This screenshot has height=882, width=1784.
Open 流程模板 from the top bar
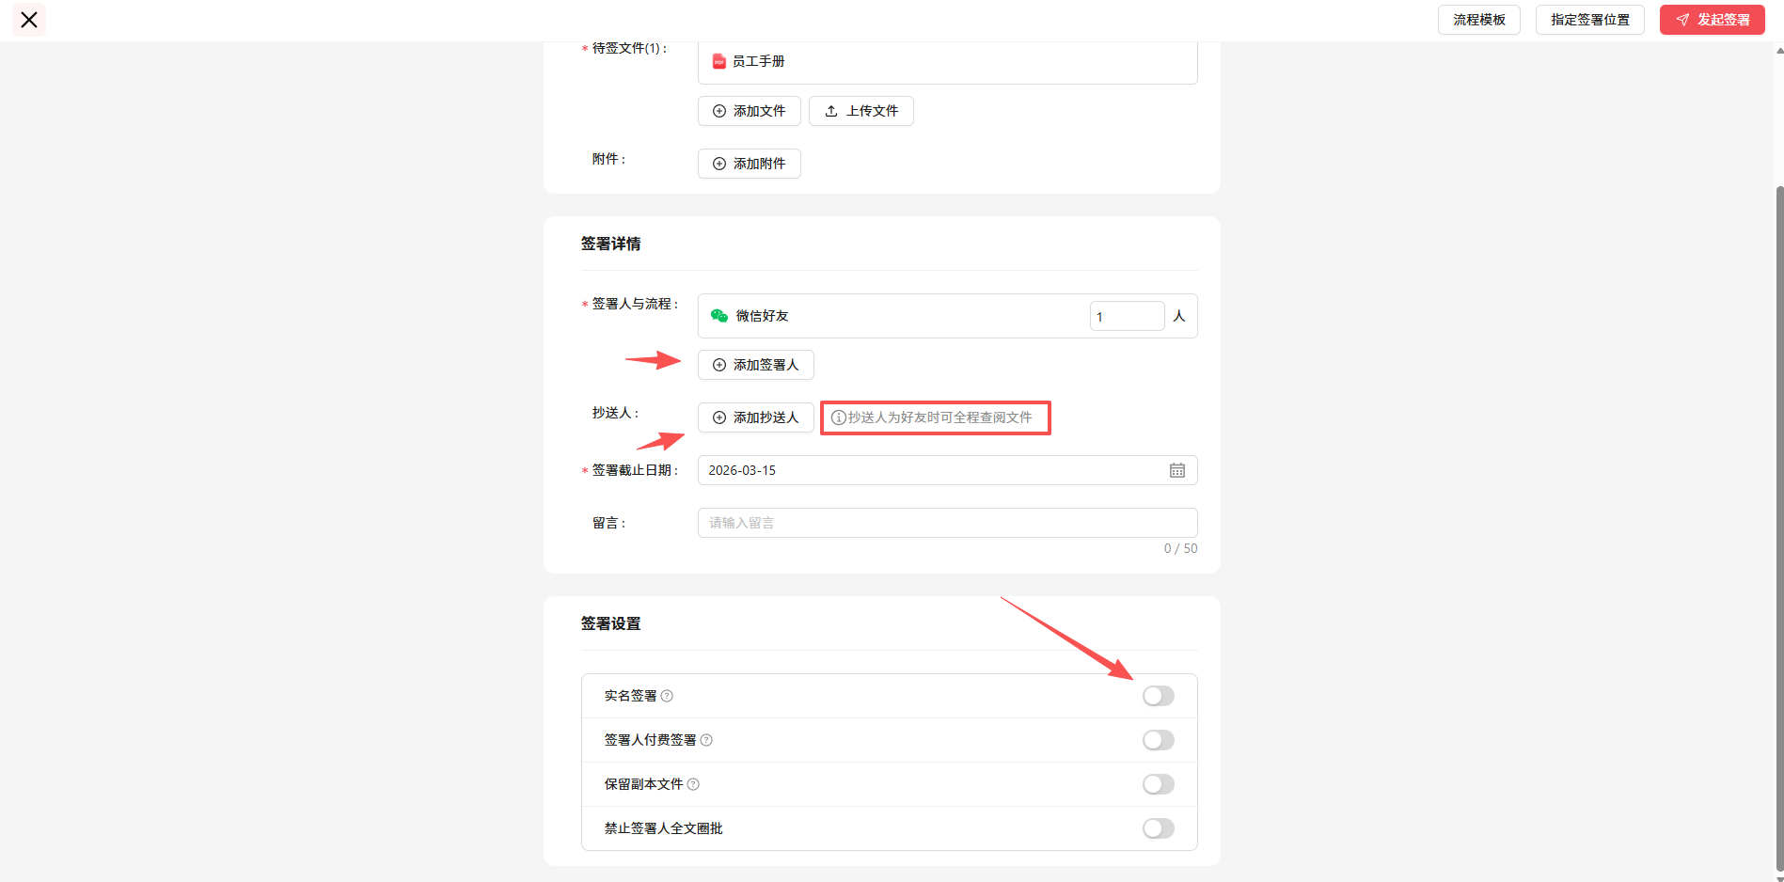(x=1478, y=20)
